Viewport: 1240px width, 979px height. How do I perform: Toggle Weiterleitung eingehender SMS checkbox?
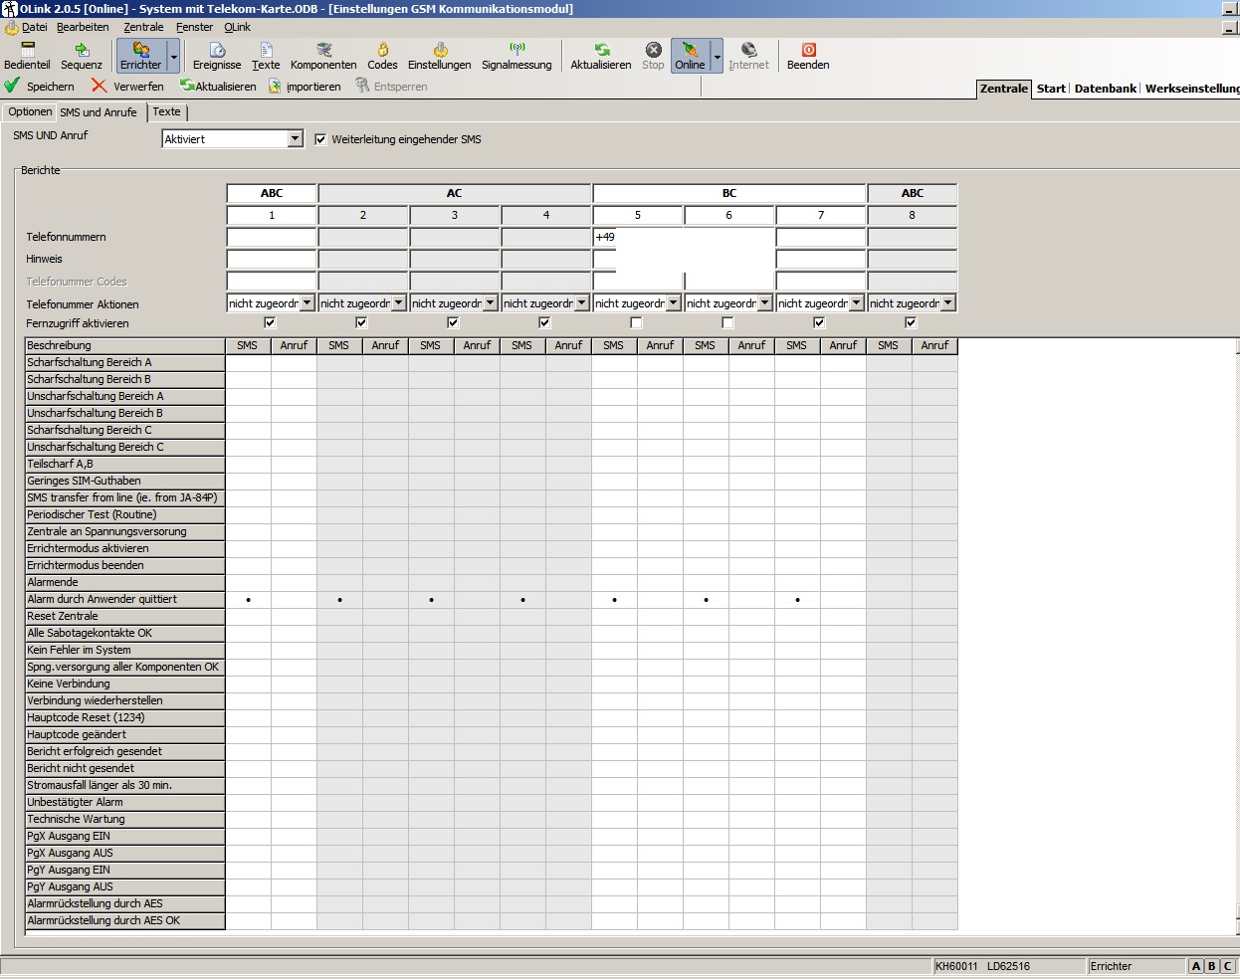click(320, 139)
